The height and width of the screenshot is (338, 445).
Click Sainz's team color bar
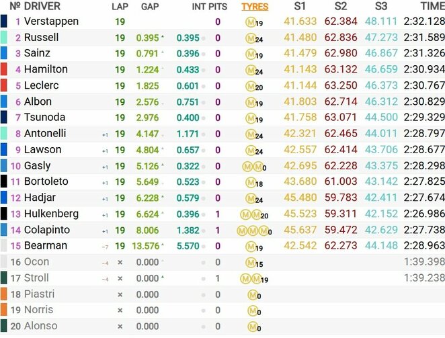click(x=4, y=53)
